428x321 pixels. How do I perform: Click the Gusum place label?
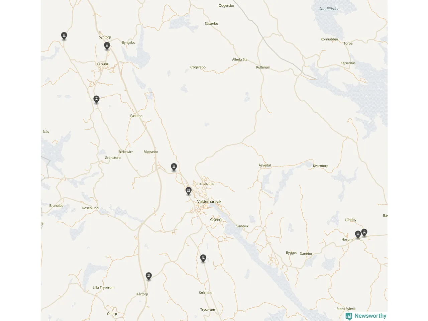pos(102,64)
